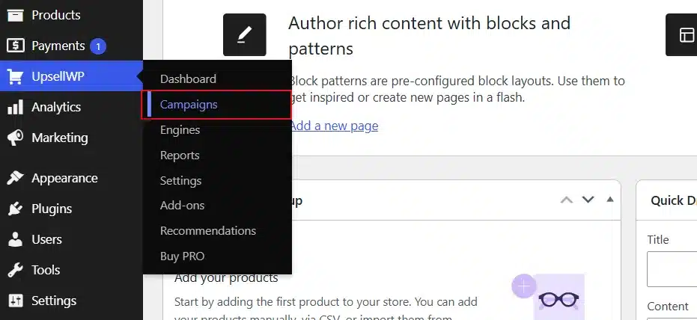The width and height of the screenshot is (697, 320).
Task: Select UpsellWP in sidebar
Action: pyautogui.click(x=71, y=76)
